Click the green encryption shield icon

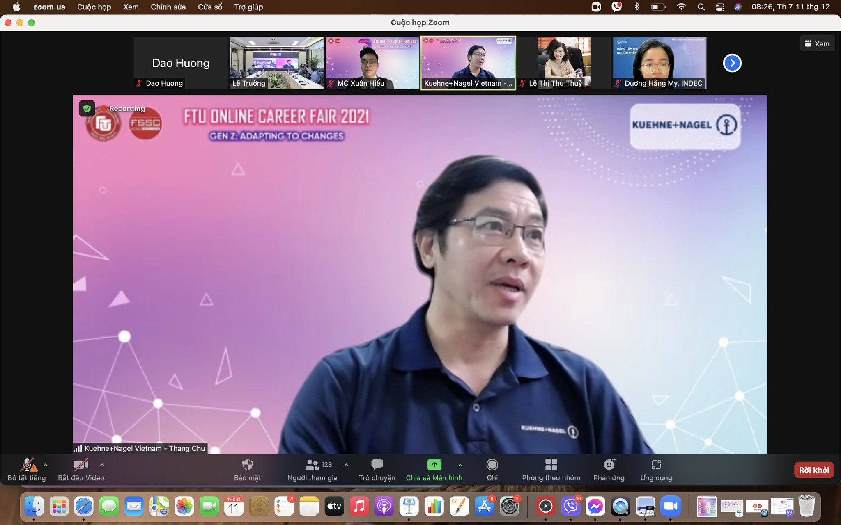click(87, 108)
